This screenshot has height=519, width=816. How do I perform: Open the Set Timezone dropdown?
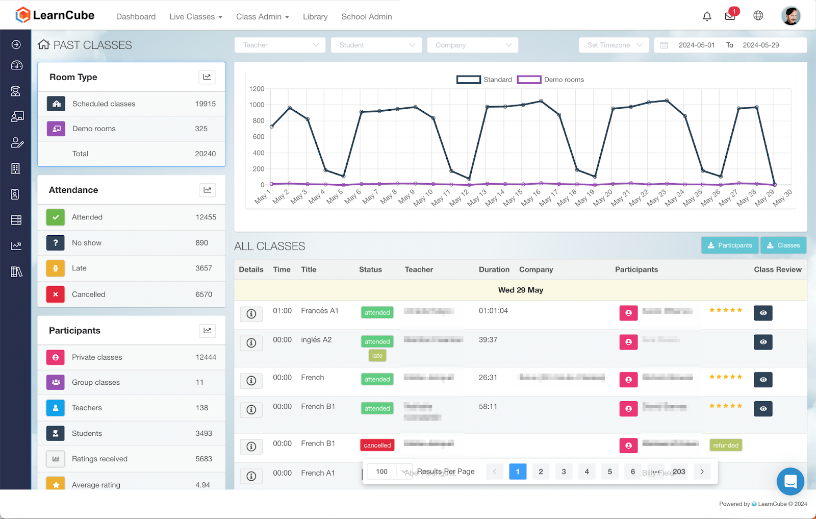(614, 45)
